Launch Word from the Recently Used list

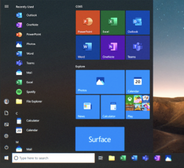[x=25, y=54]
